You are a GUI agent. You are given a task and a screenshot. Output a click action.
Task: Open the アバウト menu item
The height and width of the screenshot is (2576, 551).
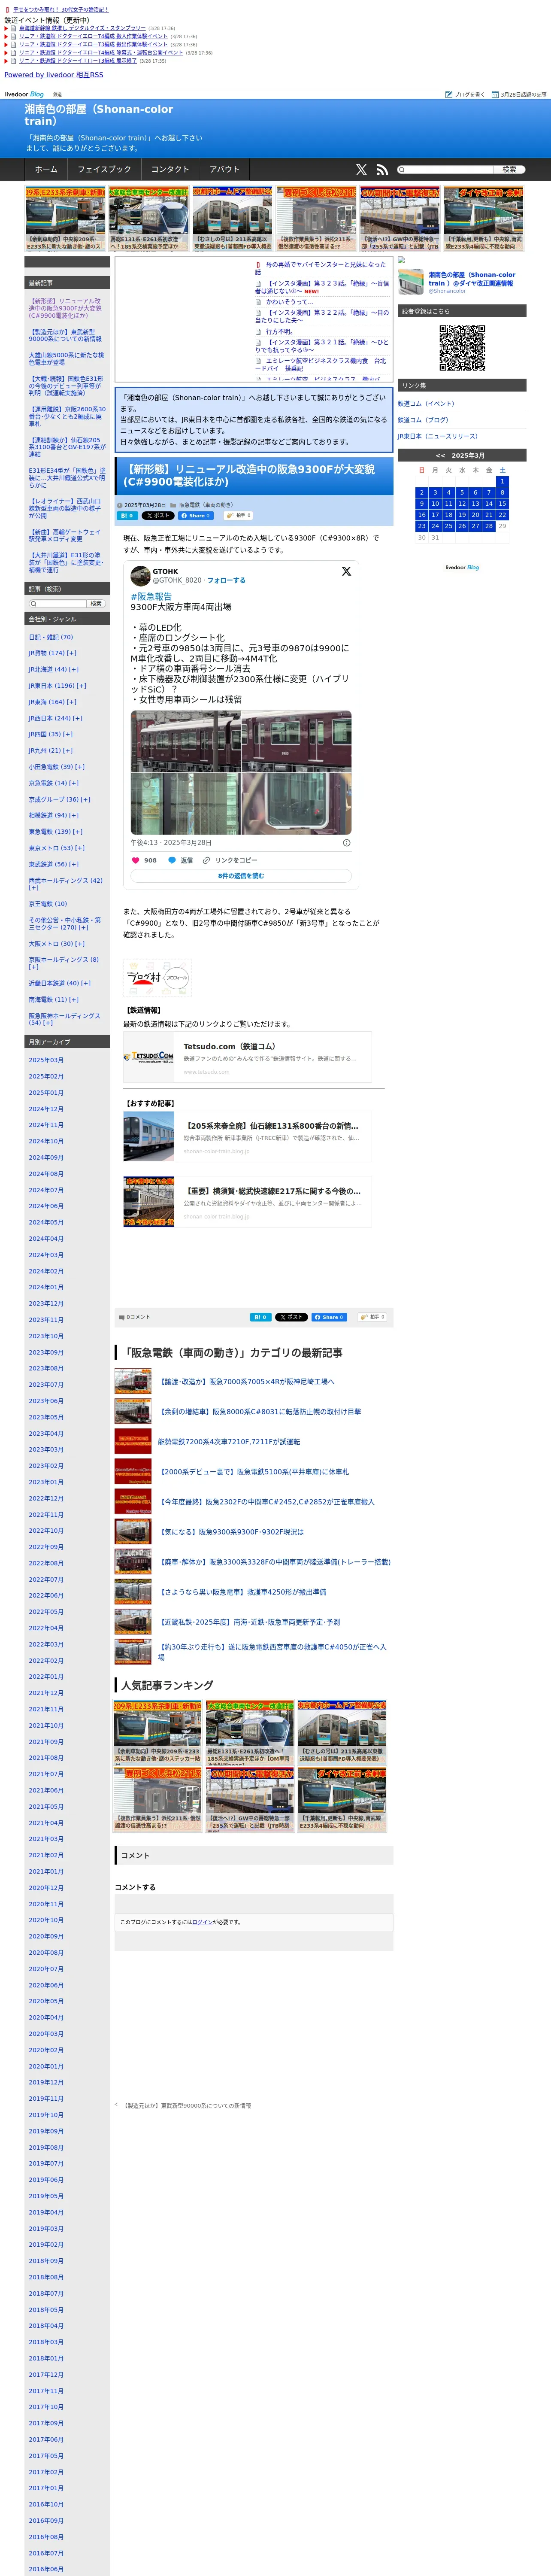coord(225,169)
